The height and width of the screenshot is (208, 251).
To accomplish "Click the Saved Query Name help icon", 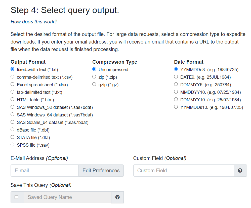I will click(117, 197).
